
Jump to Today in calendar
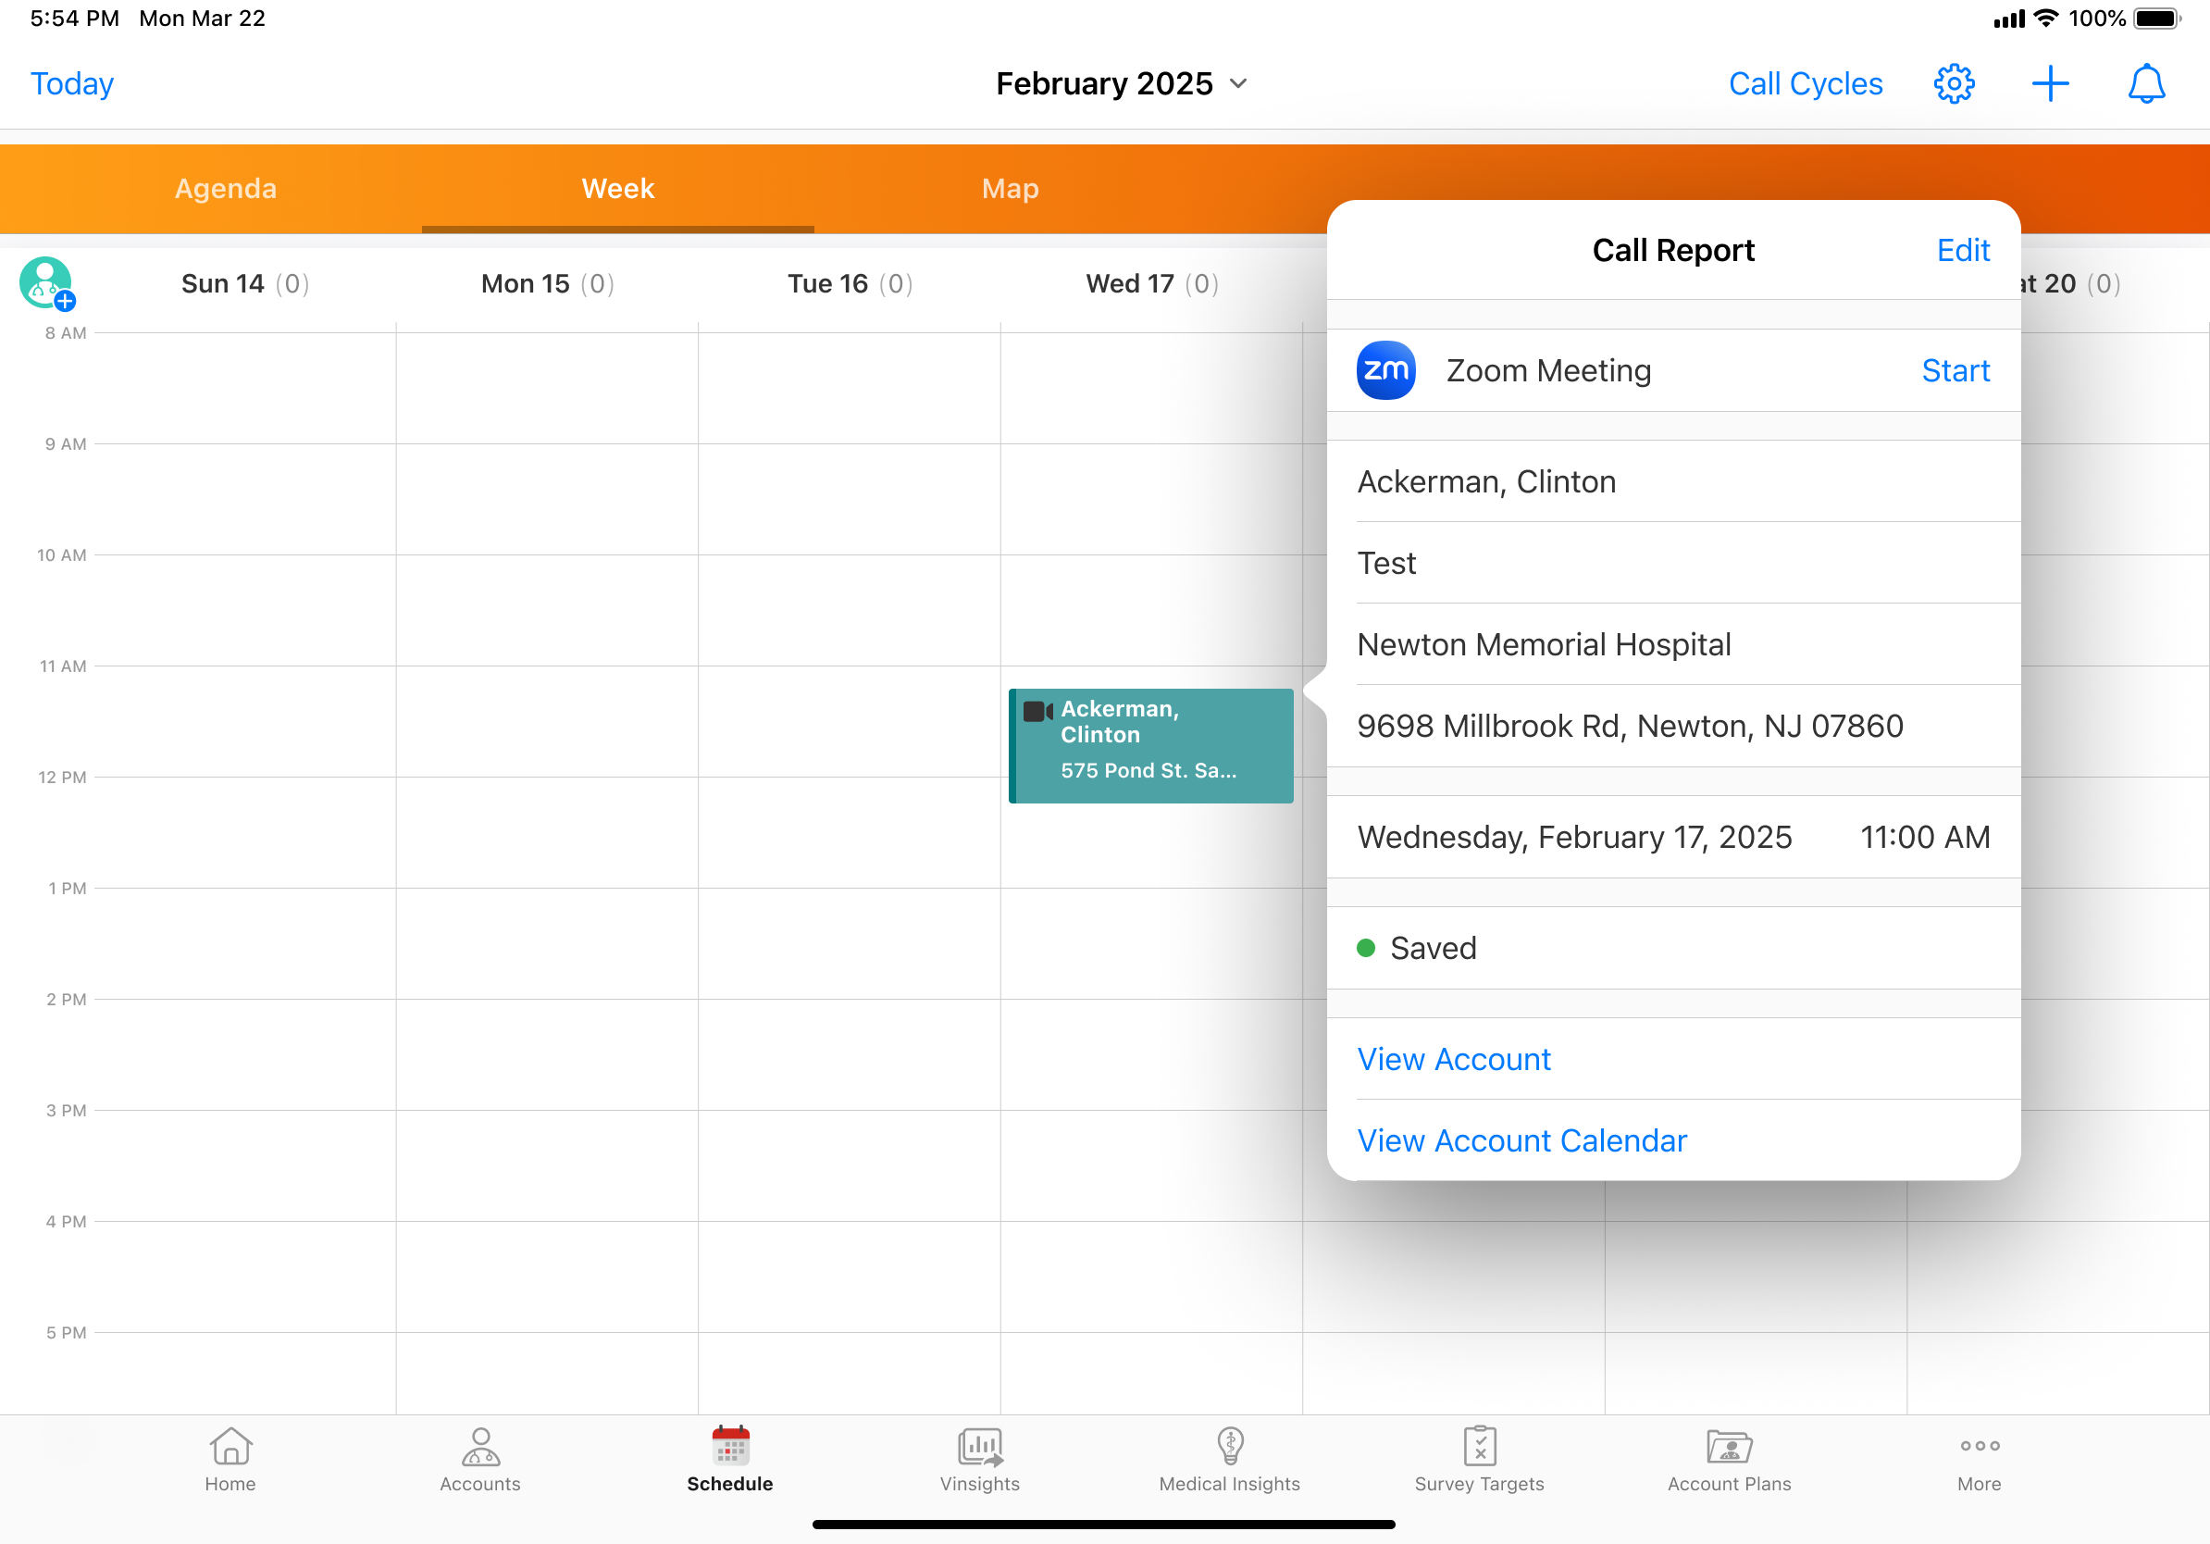[72, 83]
